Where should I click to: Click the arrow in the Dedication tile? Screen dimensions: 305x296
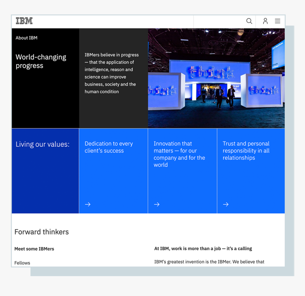tap(88, 205)
